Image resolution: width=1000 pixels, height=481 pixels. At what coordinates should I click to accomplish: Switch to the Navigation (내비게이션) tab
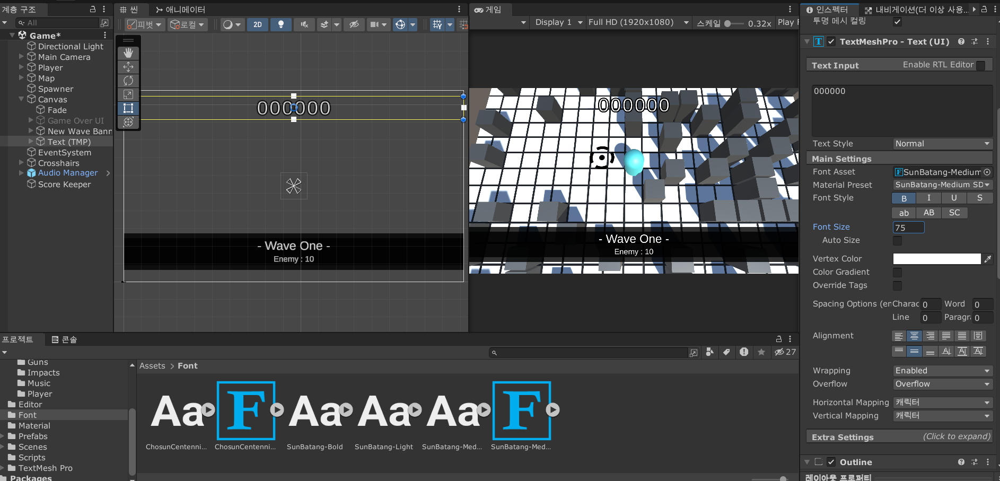(x=916, y=10)
